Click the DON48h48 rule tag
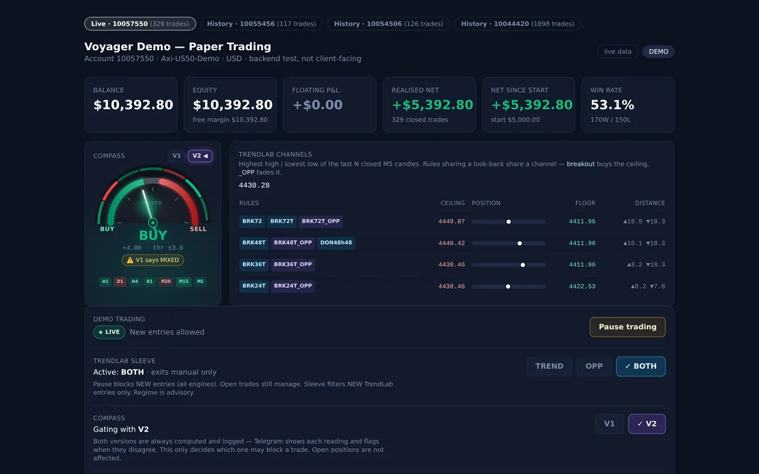This screenshot has width=759, height=474. 336,243
